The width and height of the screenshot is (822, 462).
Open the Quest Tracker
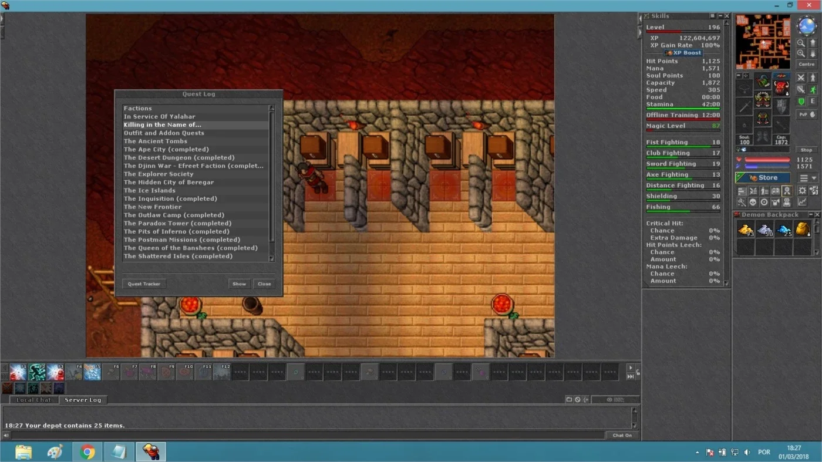(144, 284)
